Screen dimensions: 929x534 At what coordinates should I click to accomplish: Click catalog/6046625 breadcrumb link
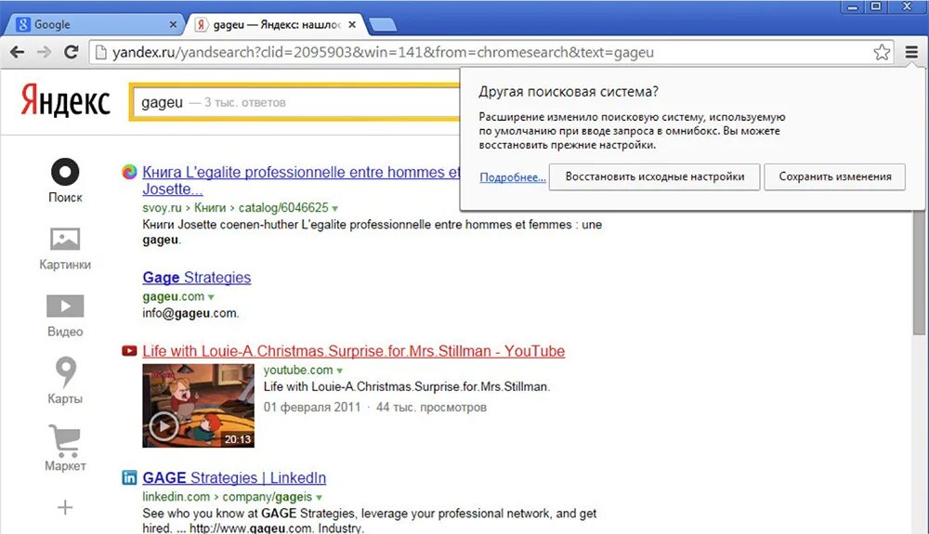[x=283, y=208]
